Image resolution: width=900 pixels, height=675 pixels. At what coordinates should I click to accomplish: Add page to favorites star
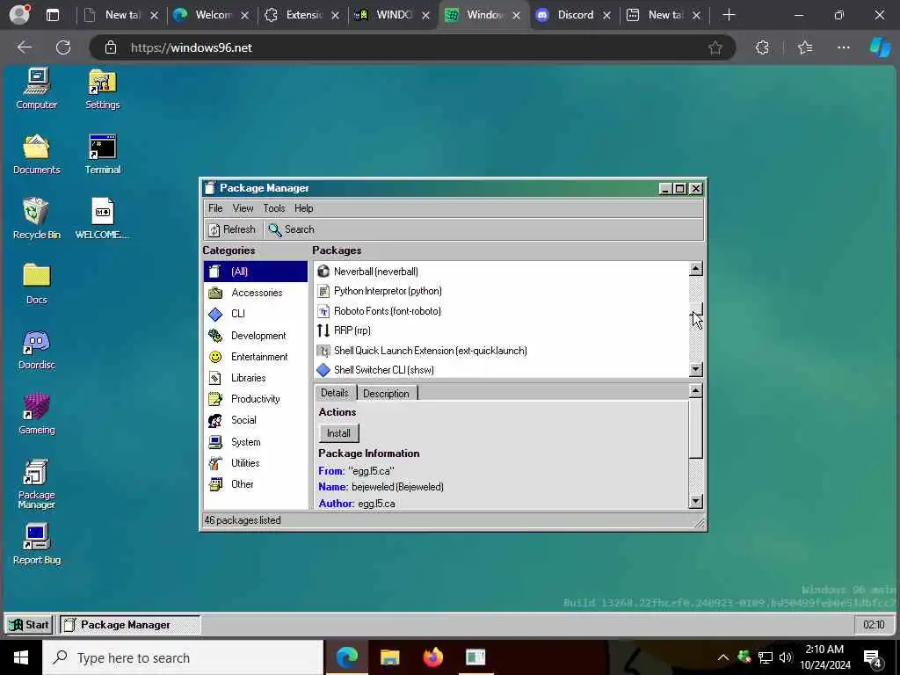click(715, 47)
